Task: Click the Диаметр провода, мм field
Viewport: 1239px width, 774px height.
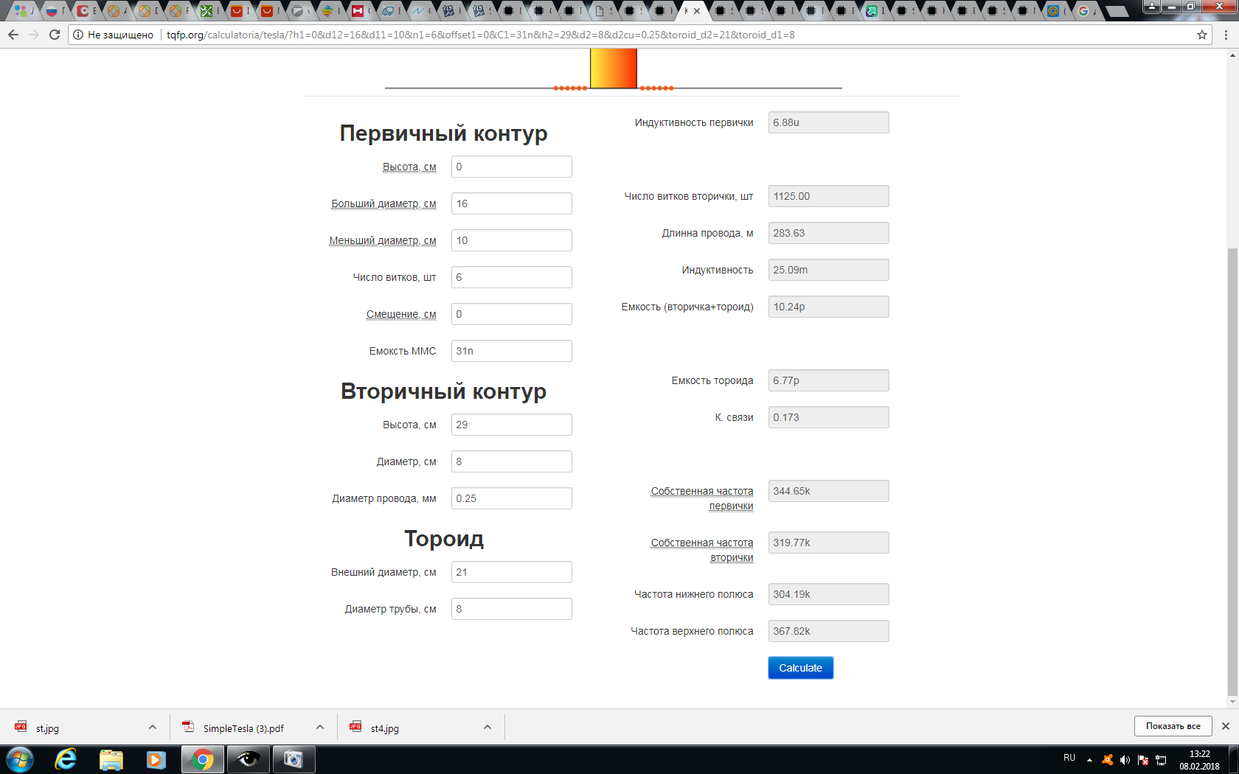Action: pos(511,498)
